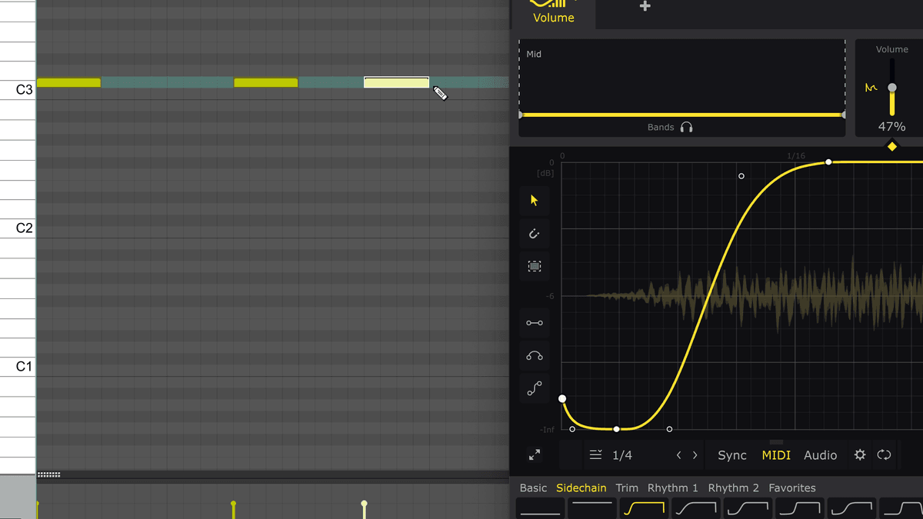This screenshot has height=519, width=923.
Task: Select the straight line segment tool
Action: point(535,323)
